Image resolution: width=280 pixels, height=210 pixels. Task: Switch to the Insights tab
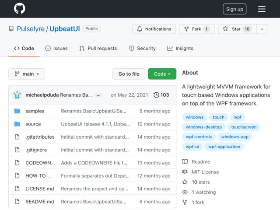pyautogui.click(x=180, y=49)
